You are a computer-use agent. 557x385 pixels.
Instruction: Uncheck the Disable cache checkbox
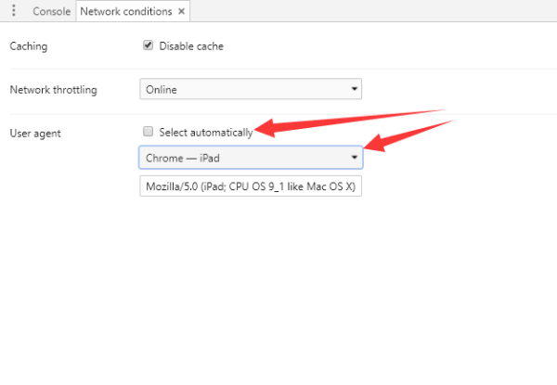pyautogui.click(x=149, y=45)
